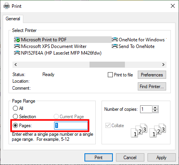Click the collated 1-2-3 pages illustration
179x165 pixels.
[x=148, y=130]
